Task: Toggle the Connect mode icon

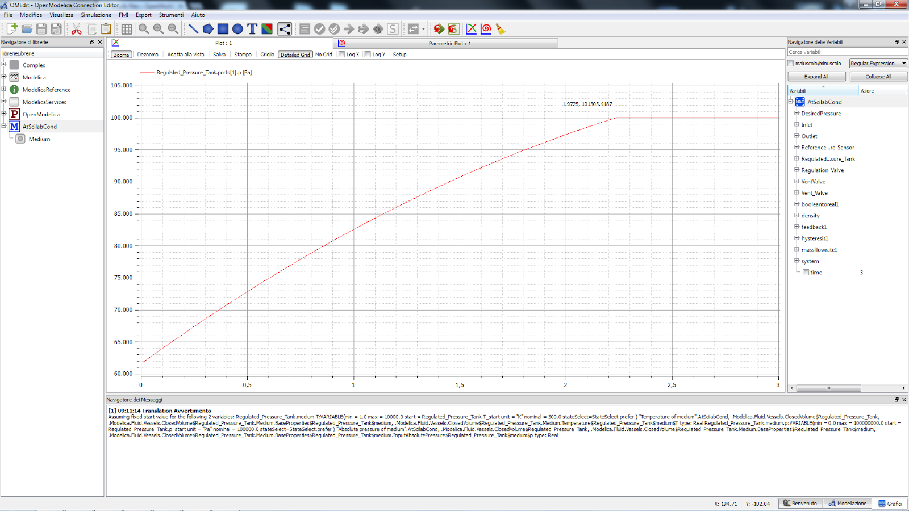Action: pos(285,29)
